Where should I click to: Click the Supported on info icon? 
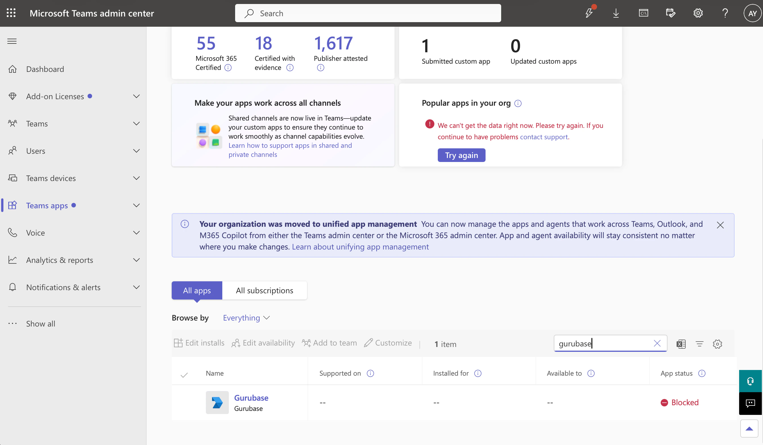point(370,373)
